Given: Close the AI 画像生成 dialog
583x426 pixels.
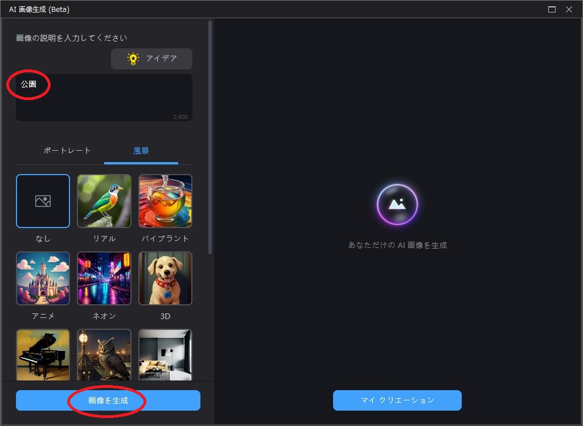Looking at the screenshot, I should pyautogui.click(x=569, y=9).
